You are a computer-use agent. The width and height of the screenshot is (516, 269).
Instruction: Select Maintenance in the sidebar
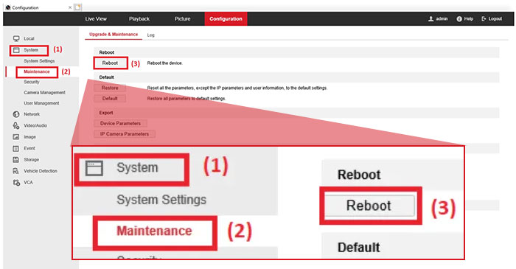pos(37,71)
